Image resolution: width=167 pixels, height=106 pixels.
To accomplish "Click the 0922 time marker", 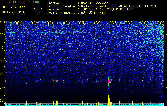I will pos(34,23).
